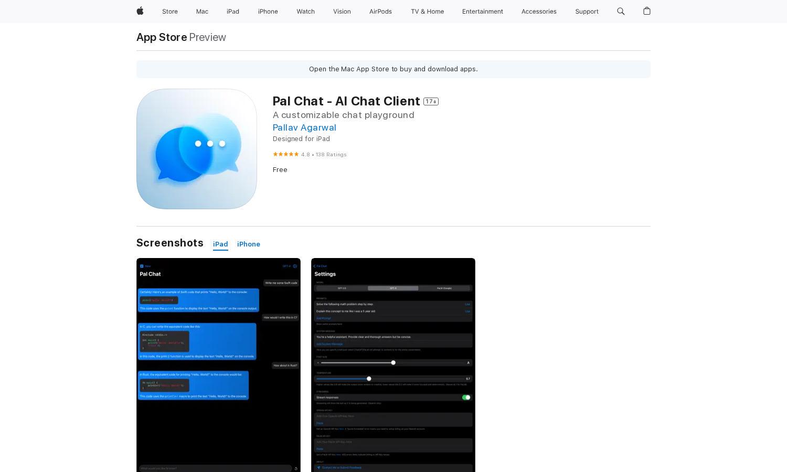Open TV & Home menu
The image size is (787, 472).
point(427,12)
